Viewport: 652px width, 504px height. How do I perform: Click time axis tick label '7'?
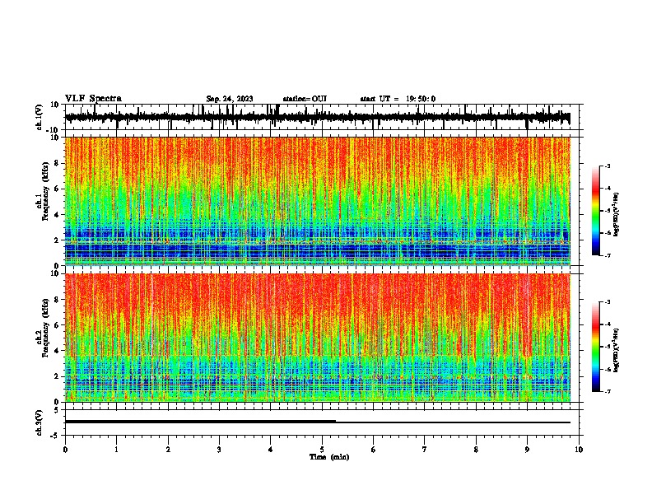(425, 450)
